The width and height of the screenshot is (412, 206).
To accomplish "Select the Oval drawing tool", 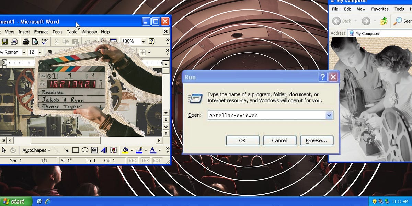I will 85,150.
